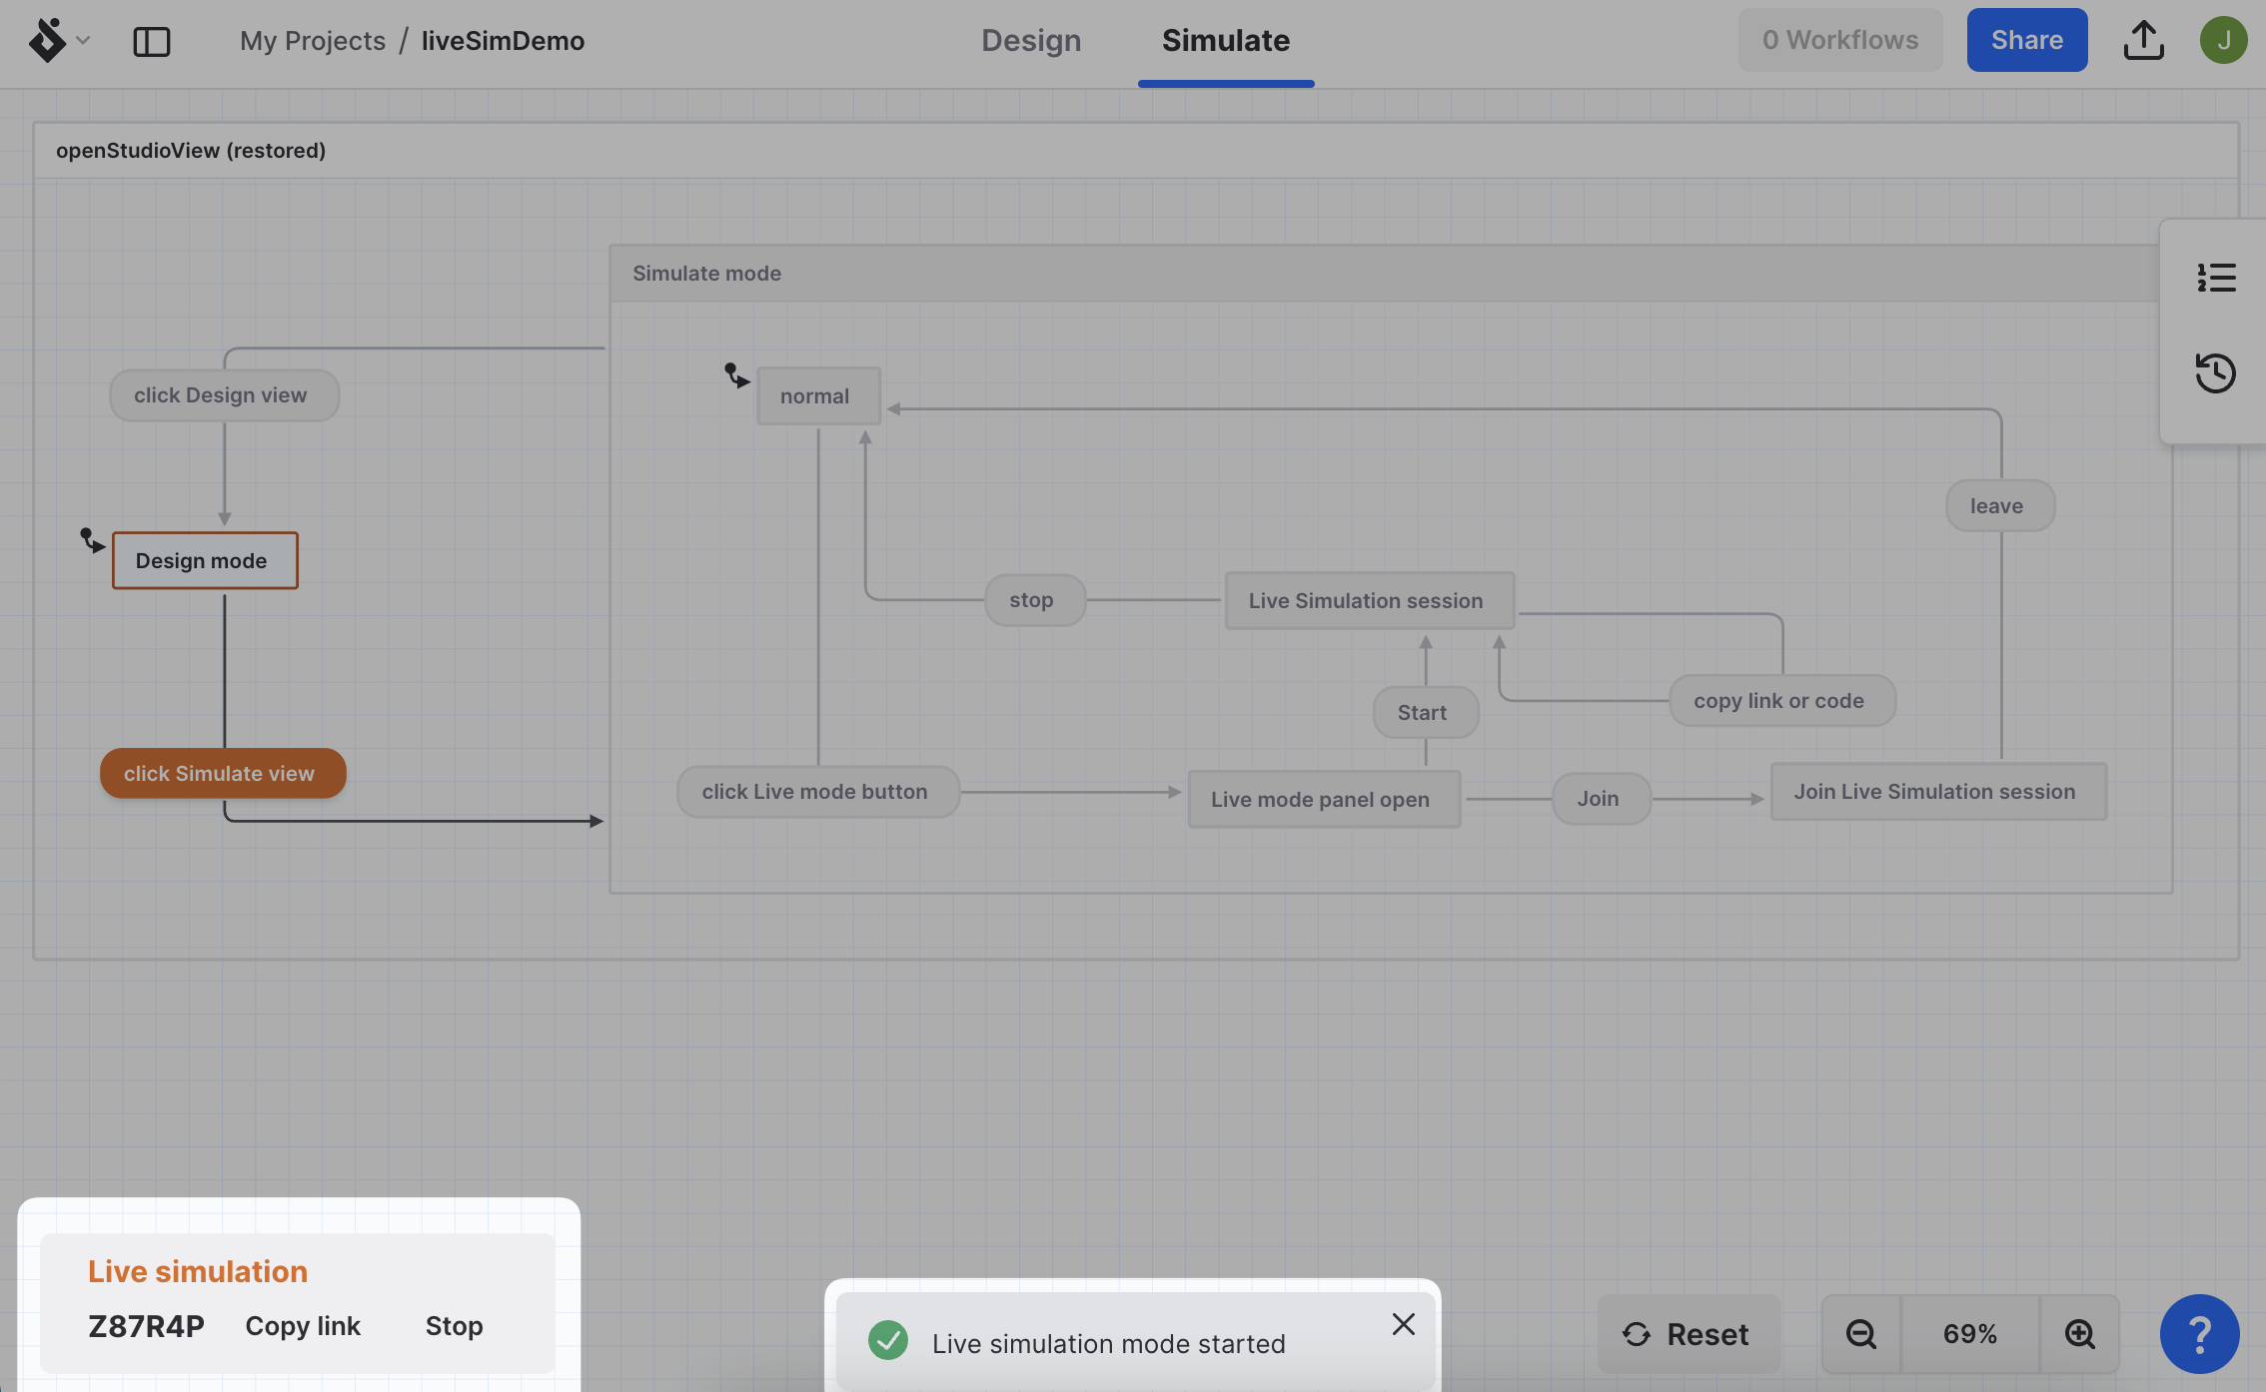This screenshot has width=2266, height=1392.
Task: Click the Share button
Action: pos(2026,39)
